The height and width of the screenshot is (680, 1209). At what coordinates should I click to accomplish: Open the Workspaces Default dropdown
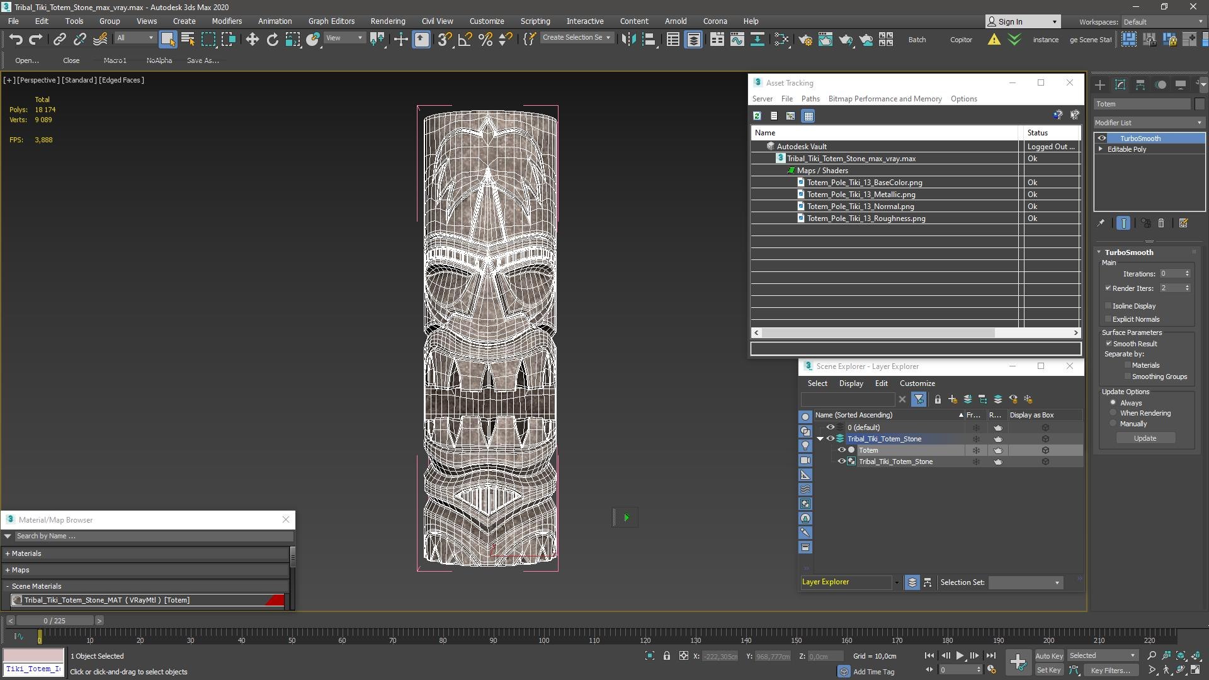(x=1163, y=21)
